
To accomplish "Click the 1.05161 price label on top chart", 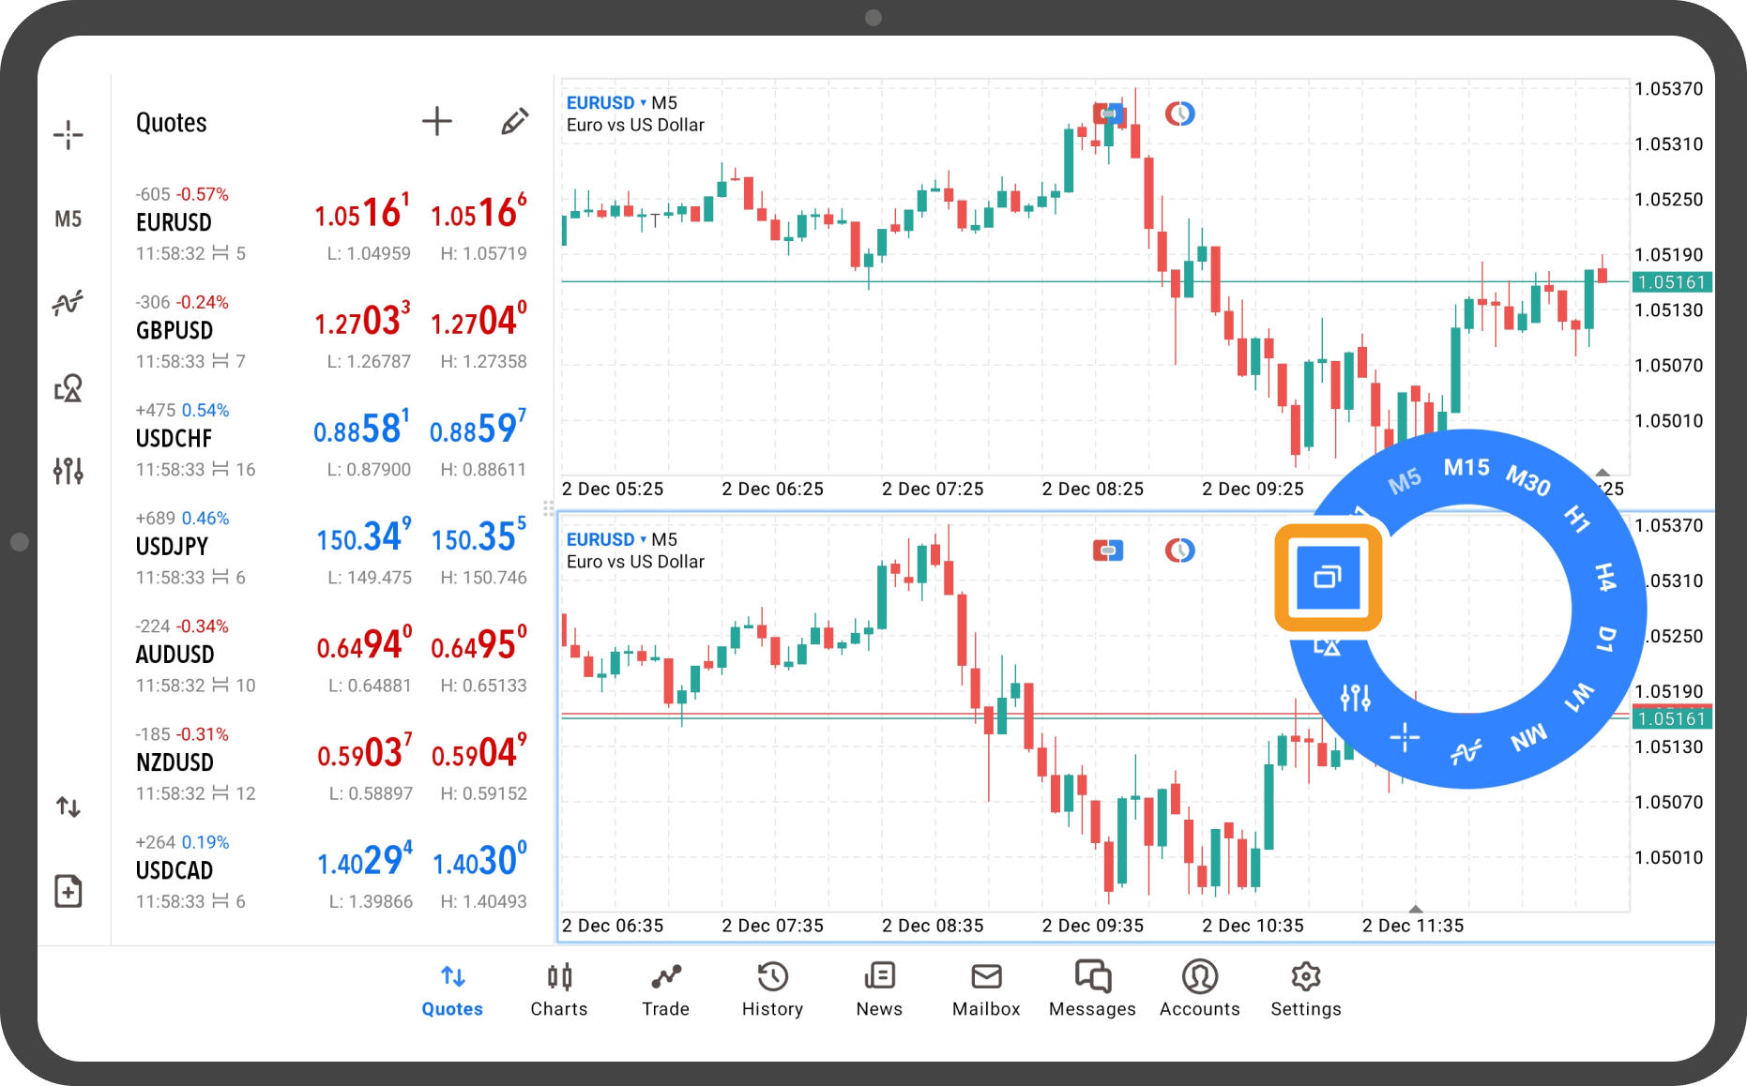I will click(1672, 282).
